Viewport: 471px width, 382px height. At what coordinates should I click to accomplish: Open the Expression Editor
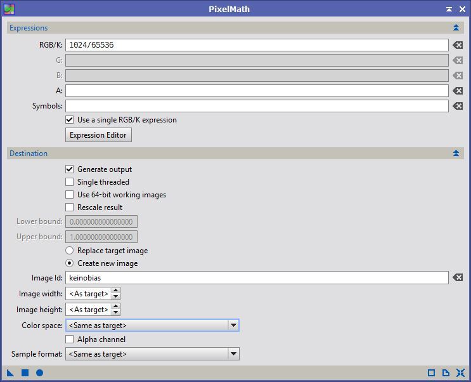tap(98, 135)
